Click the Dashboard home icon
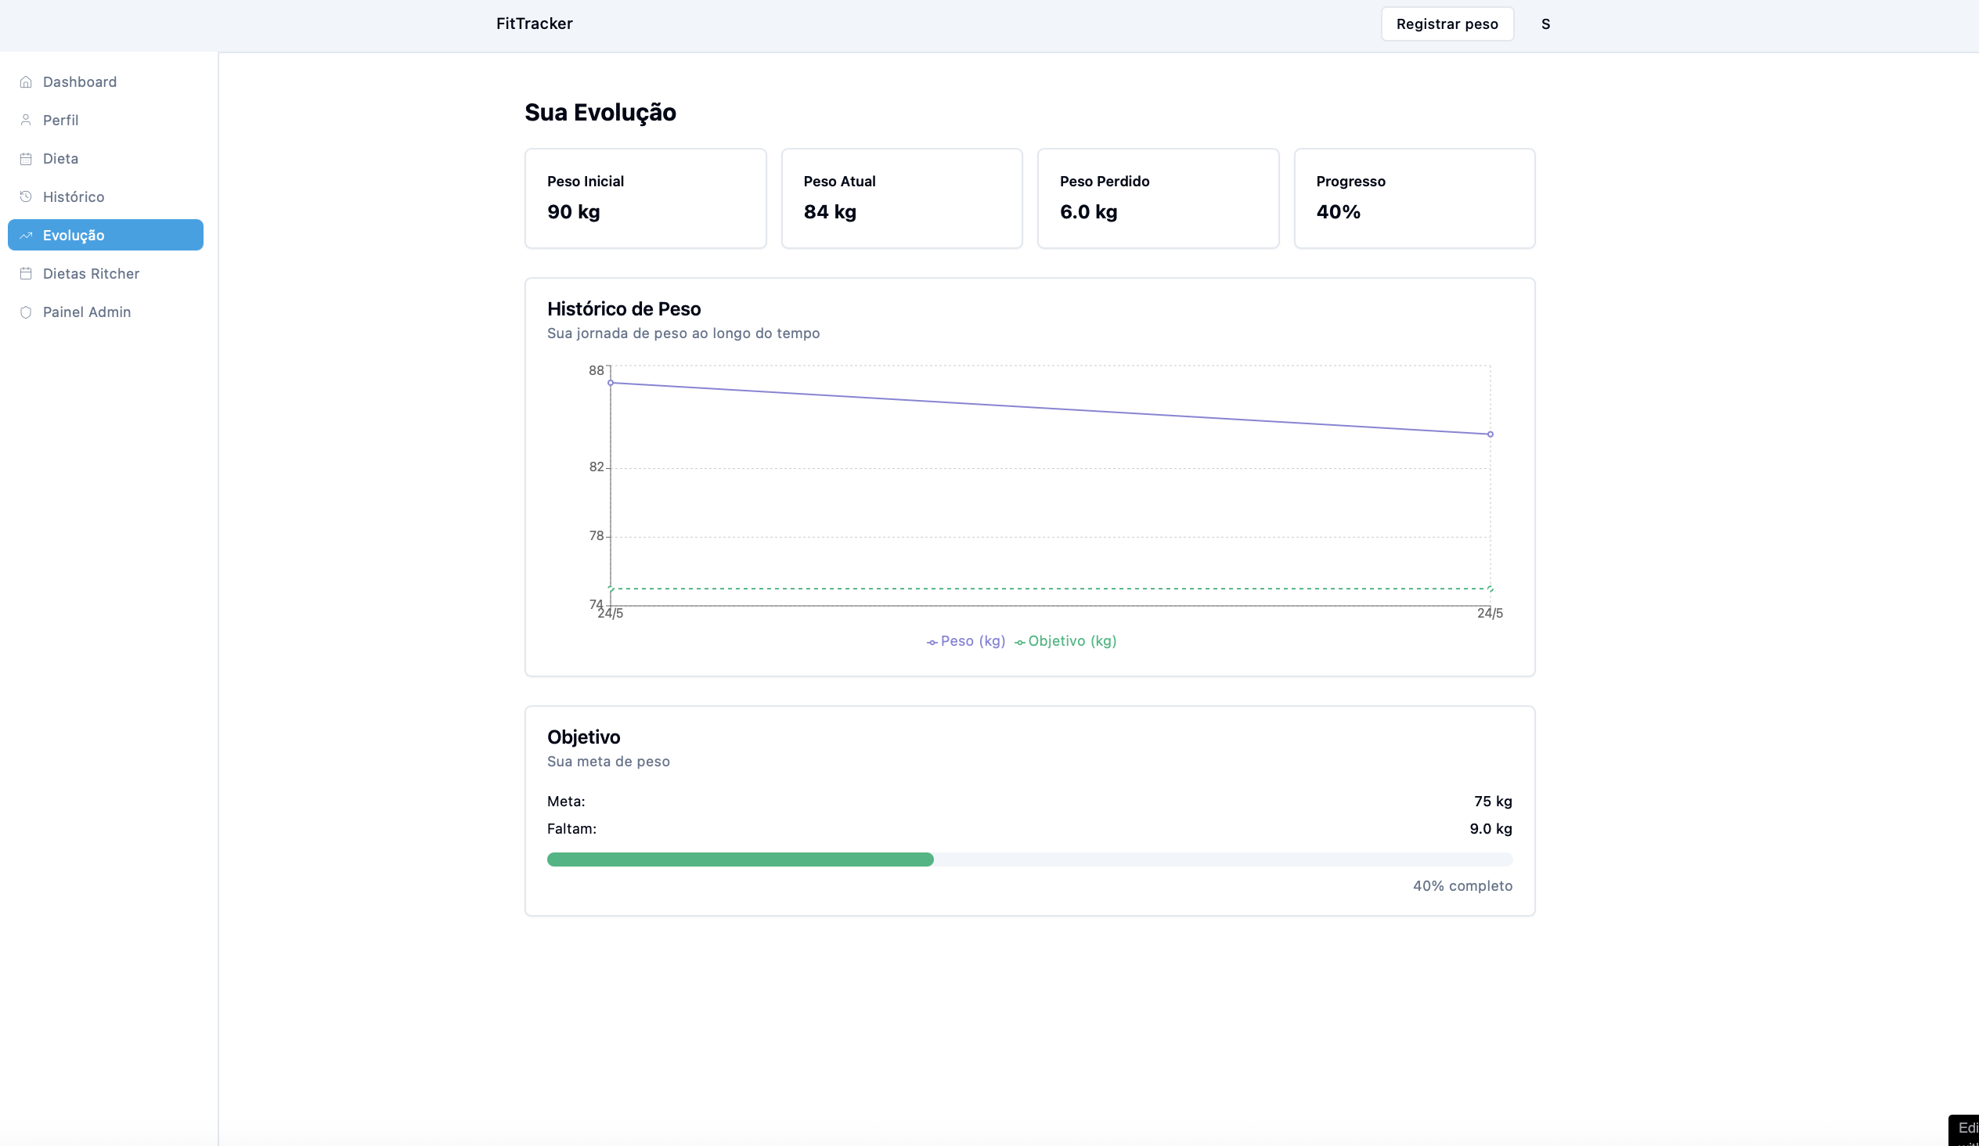Screen dimensions: 1979x1146 point(26,81)
